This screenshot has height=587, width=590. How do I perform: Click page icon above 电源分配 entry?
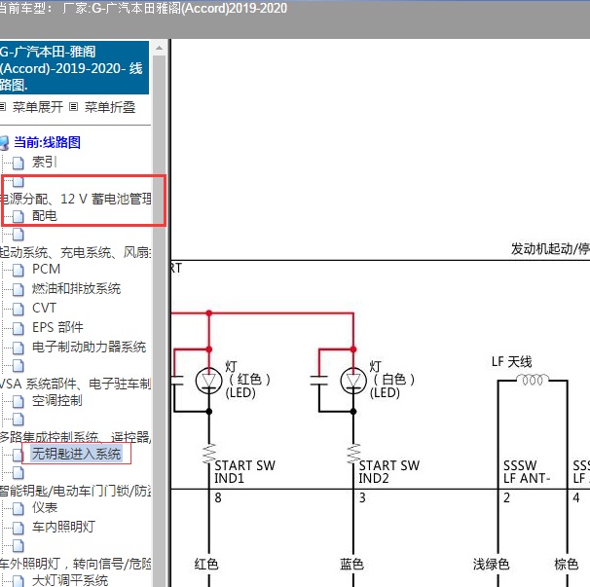click(18, 182)
